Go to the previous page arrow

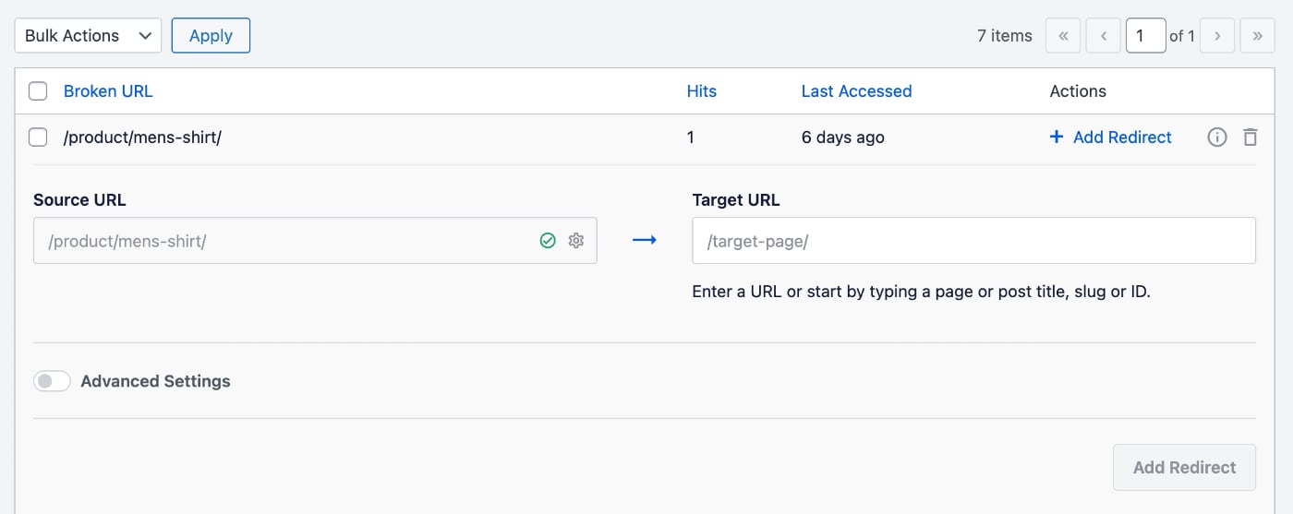[x=1103, y=36]
